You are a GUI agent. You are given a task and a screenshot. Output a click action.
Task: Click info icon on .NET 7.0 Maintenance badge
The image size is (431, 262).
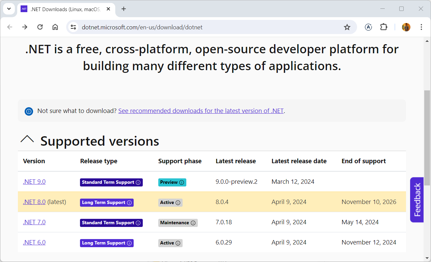193,223
